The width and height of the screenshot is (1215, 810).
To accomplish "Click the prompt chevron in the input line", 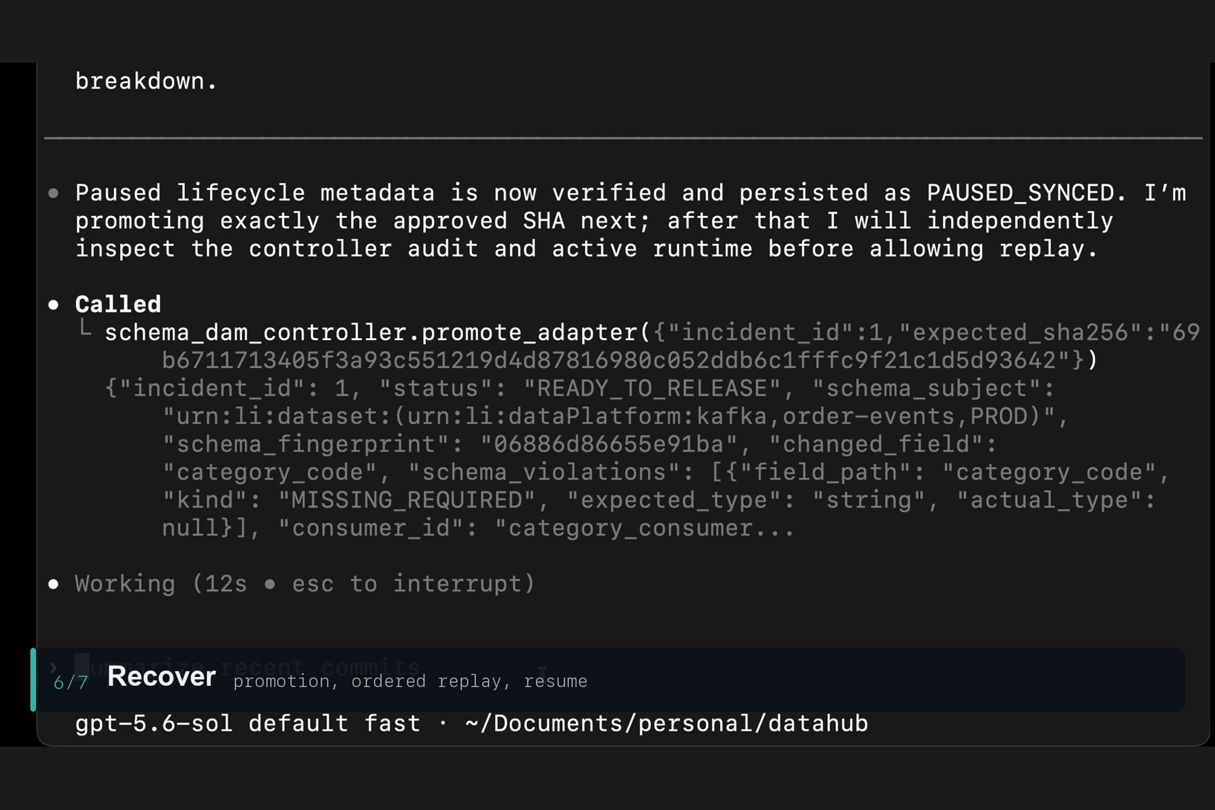I will 54,668.
